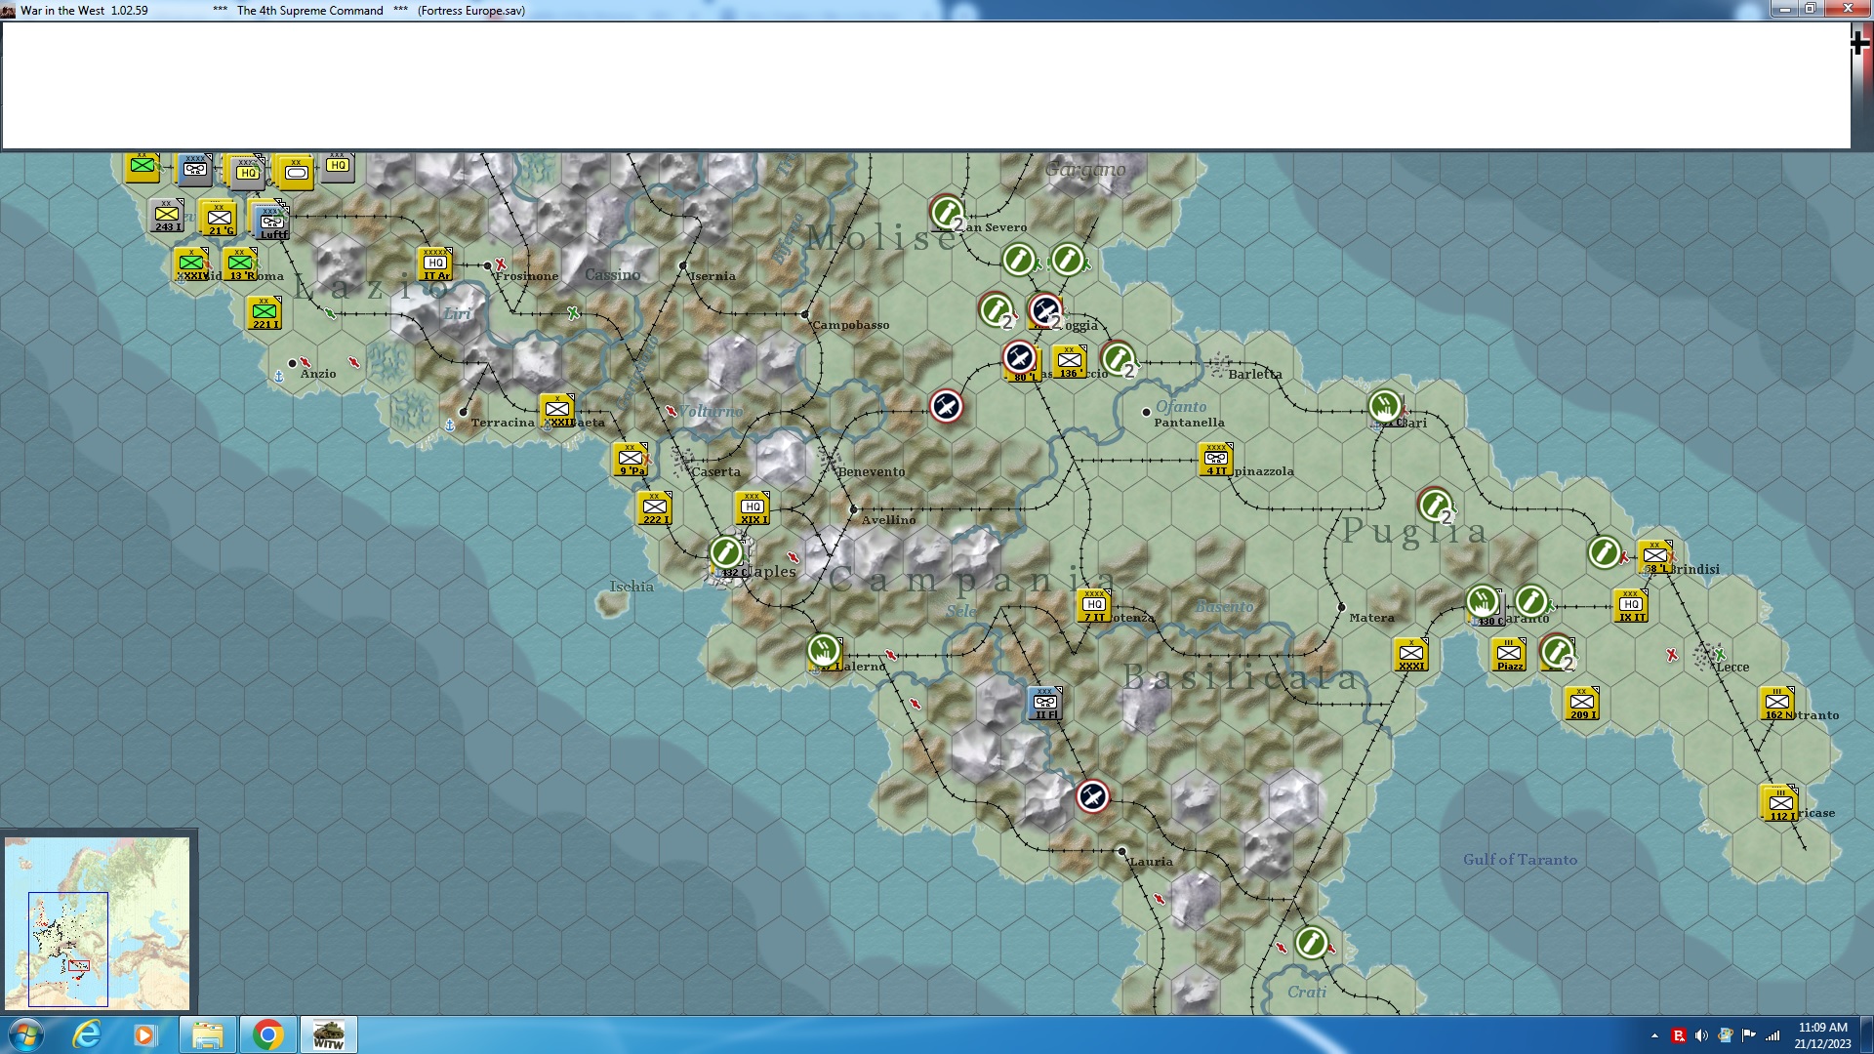Select the IX IT corps HQ near Brindisi
1874x1054 pixels.
click(x=1631, y=606)
